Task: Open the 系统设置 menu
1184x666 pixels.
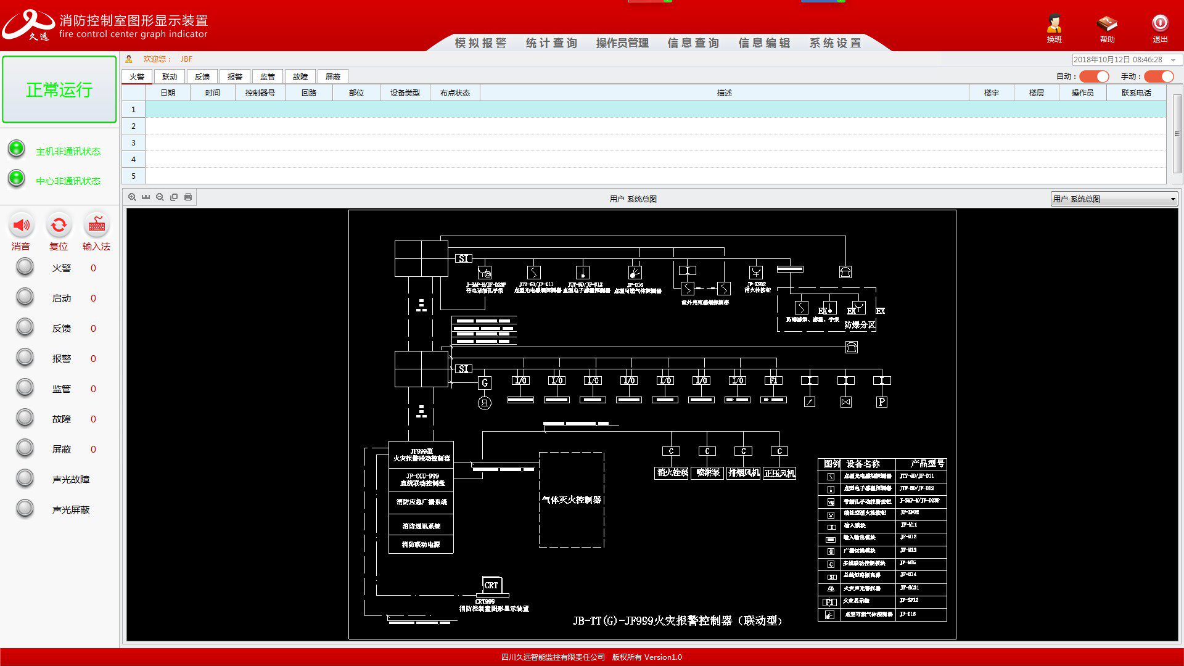Action: pos(835,43)
